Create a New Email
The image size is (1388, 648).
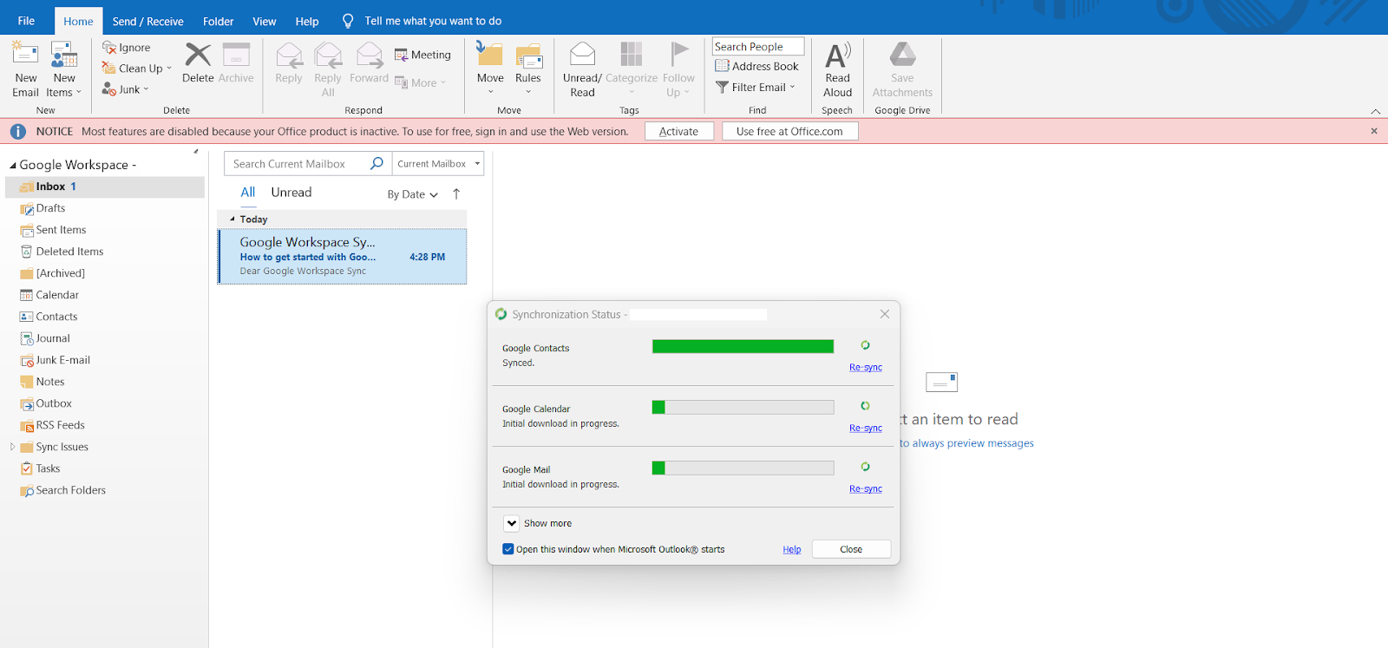click(x=25, y=69)
